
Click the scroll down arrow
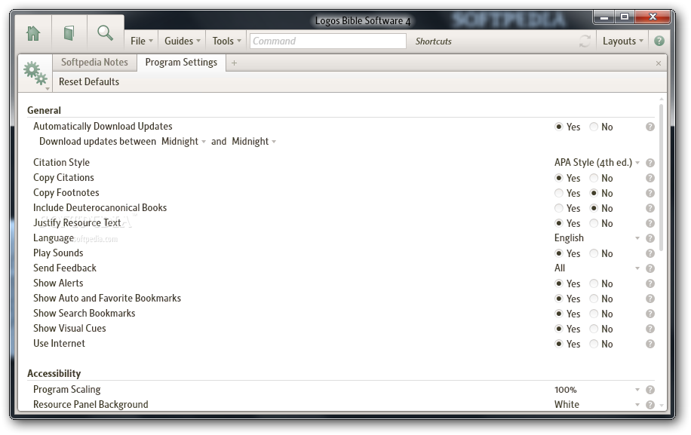(661, 405)
